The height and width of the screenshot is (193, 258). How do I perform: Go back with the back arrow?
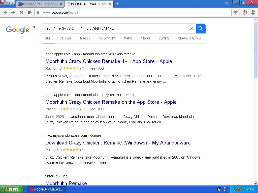click(5, 13)
